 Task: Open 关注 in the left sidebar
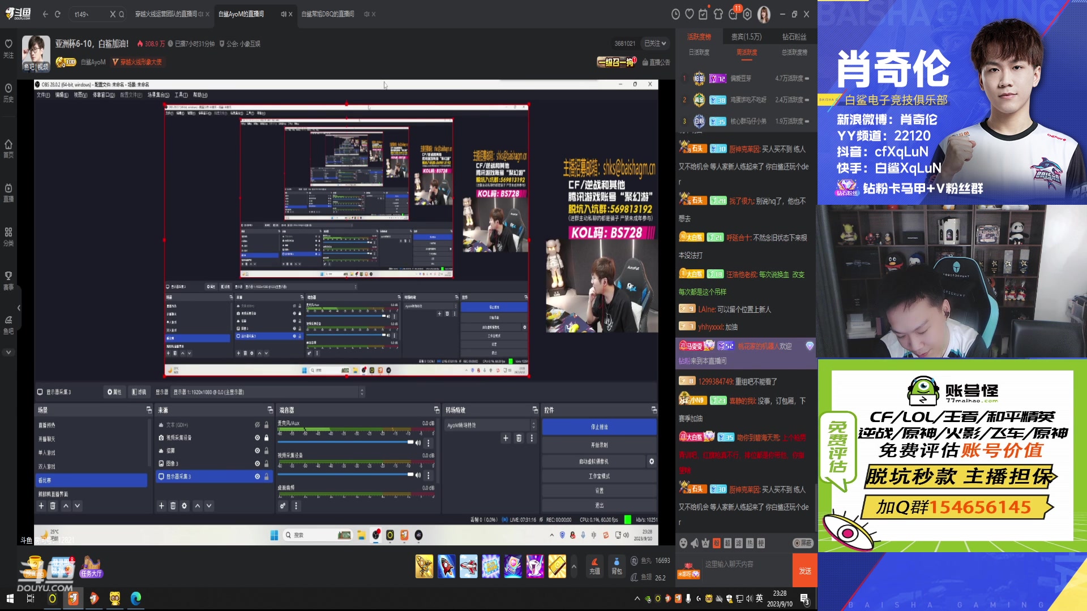tap(8, 49)
